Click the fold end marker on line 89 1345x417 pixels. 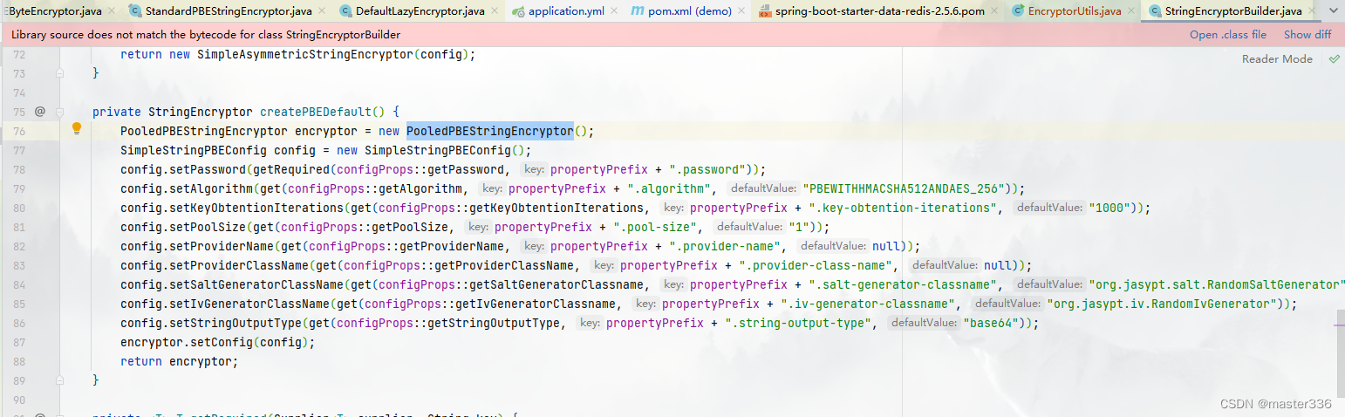60,380
